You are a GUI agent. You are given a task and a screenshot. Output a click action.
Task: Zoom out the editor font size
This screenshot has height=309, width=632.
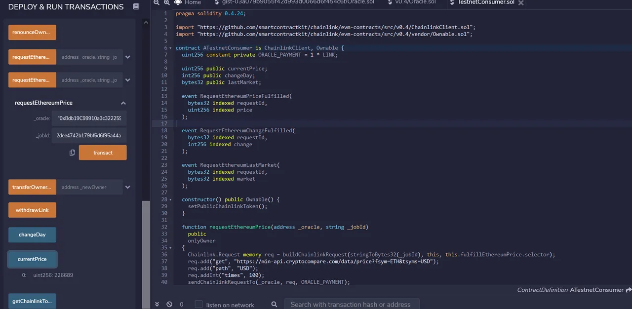pos(156,2)
